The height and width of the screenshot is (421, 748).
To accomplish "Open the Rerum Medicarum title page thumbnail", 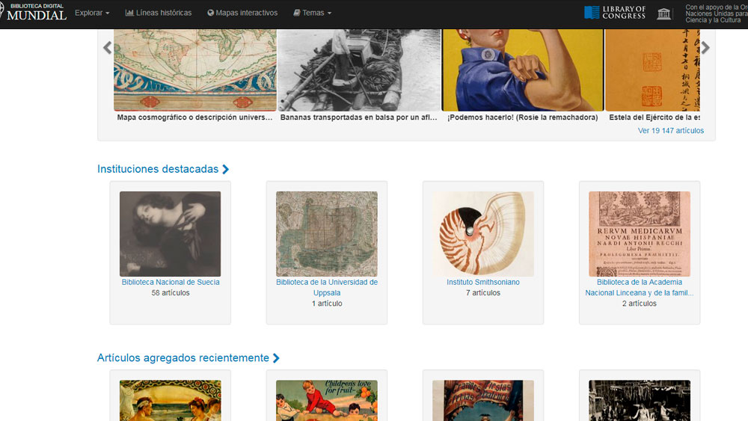I will [x=640, y=233].
